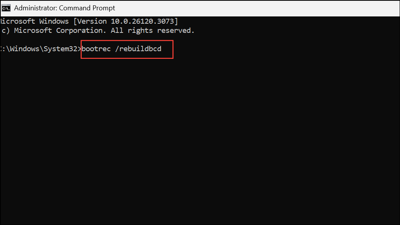Screen dimensions: 400x225
Task: Click the red border of the highlight rectangle
Action: click(x=126, y=41)
